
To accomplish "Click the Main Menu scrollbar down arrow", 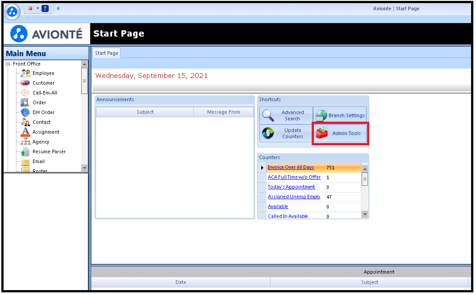I will pyautogui.click(x=84, y=168).
